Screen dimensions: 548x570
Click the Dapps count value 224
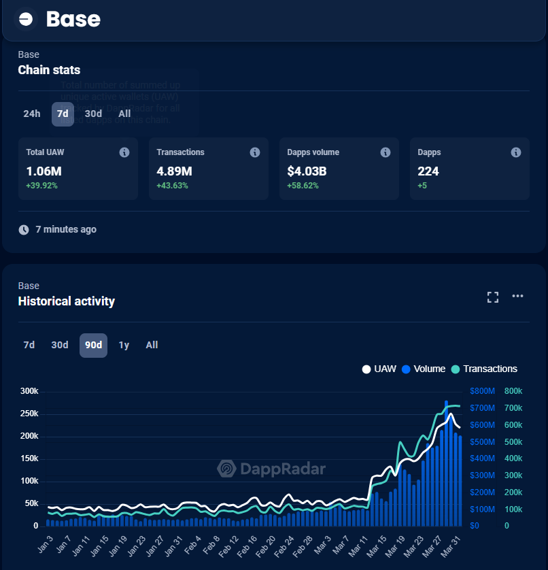coord(428,171)
